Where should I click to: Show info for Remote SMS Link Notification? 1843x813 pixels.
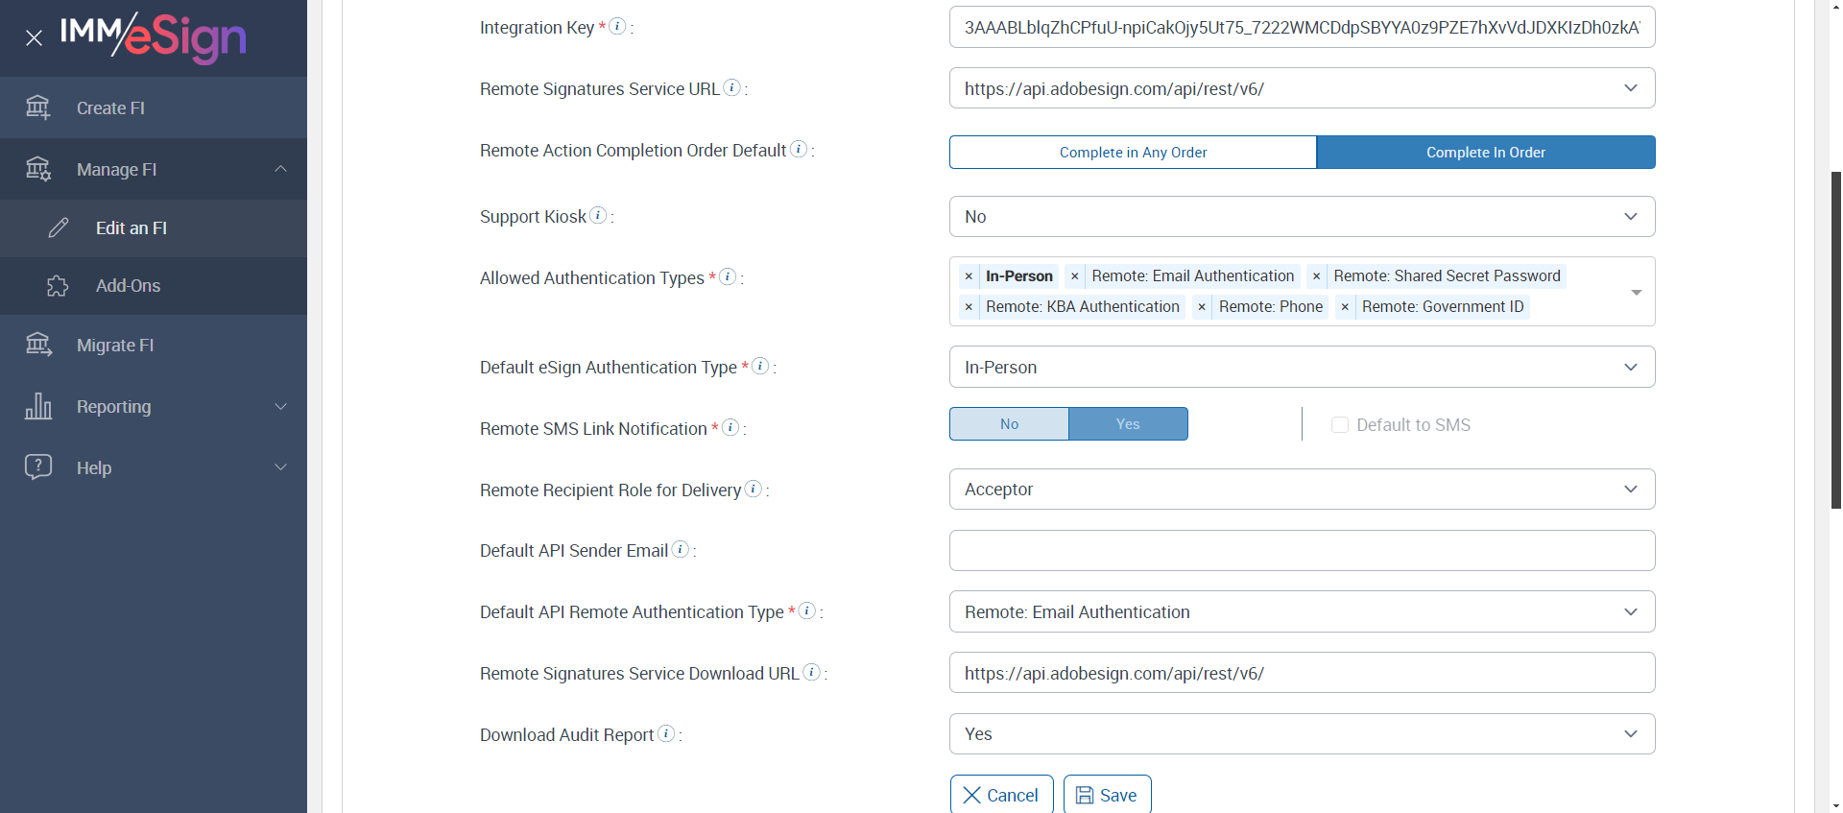point(730,427)
